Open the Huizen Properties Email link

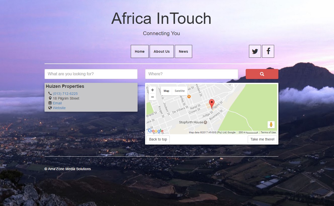(57, 103)
